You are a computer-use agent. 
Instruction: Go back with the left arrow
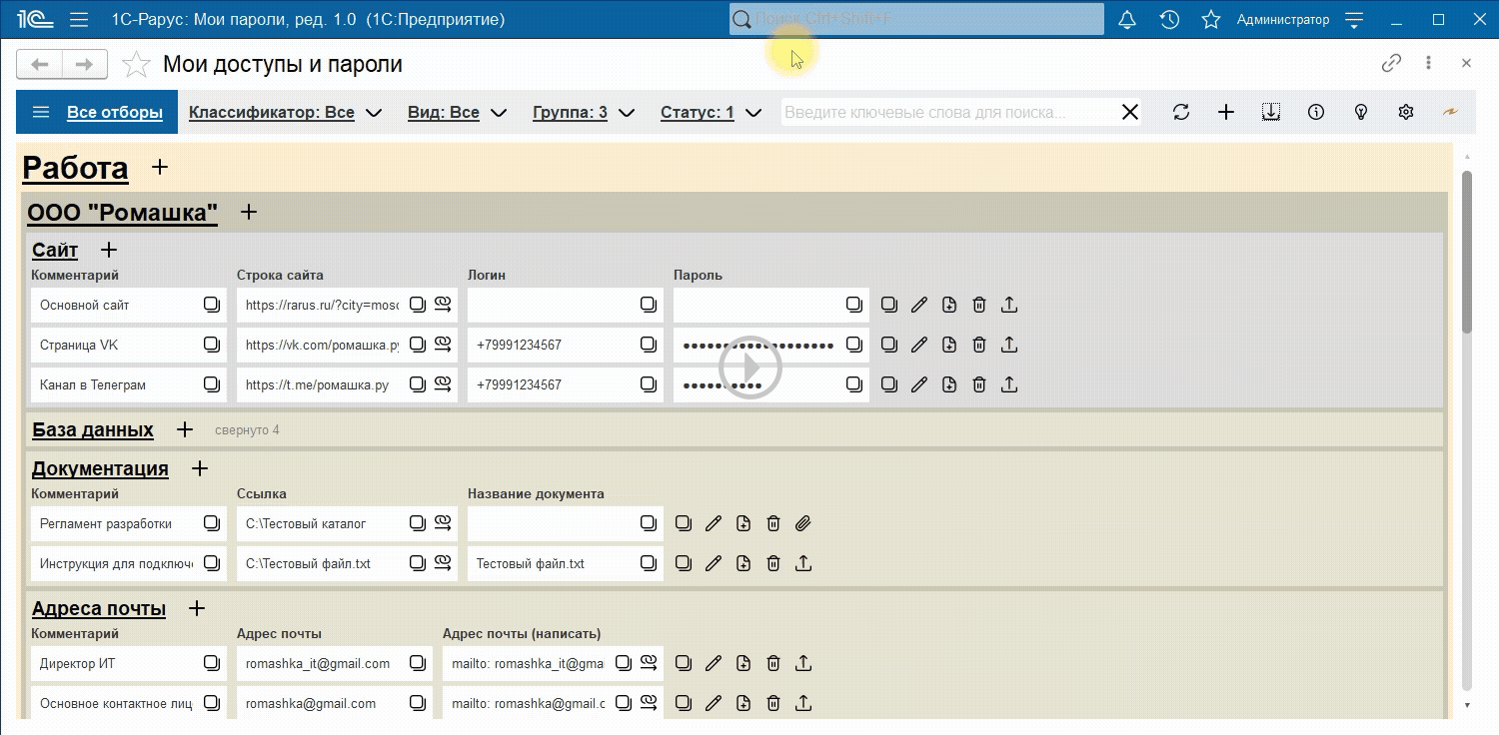(x=40, y=64)
